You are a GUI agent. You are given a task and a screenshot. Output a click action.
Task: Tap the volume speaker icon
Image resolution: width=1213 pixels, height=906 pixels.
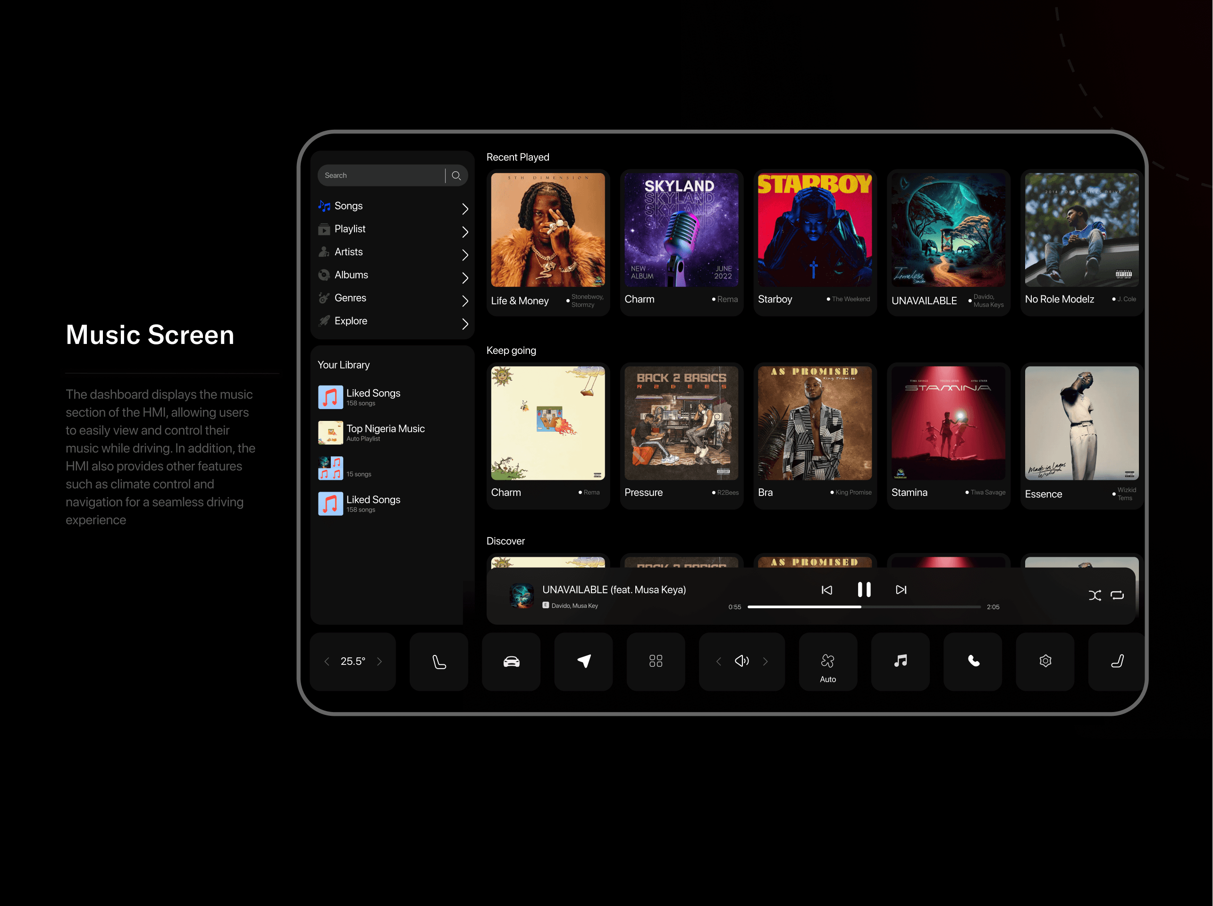tap(742, 661)
